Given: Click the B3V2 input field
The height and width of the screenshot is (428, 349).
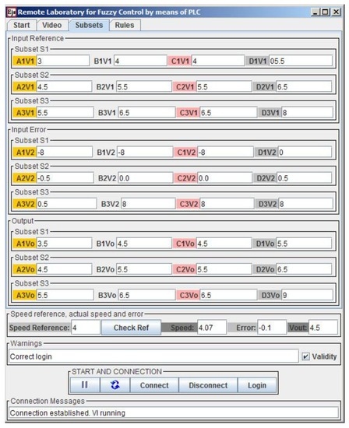Looking at the screenshot, I should [148, 204].
